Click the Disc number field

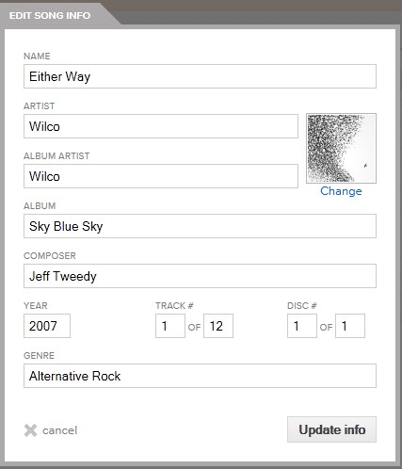tap(302, 326)
